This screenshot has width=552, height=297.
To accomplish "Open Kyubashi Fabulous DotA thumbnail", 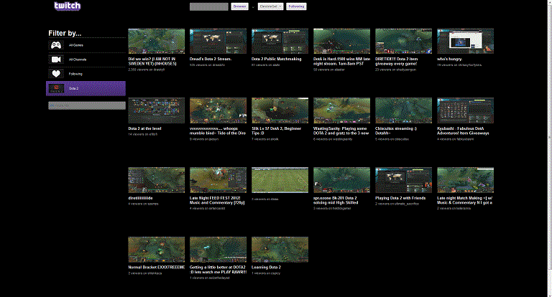I will pos(466,110).
